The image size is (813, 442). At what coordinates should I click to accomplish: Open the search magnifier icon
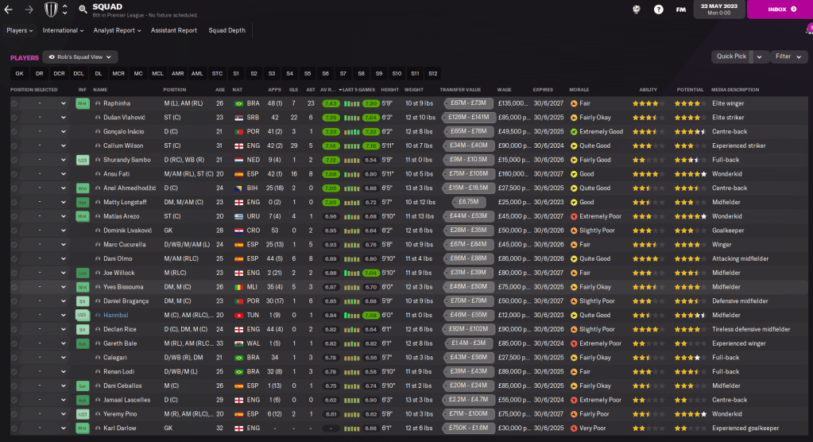click(83, 10)
